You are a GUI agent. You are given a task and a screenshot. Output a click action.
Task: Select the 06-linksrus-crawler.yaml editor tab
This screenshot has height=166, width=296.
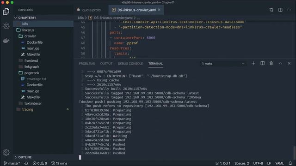(x=136, y=10)
